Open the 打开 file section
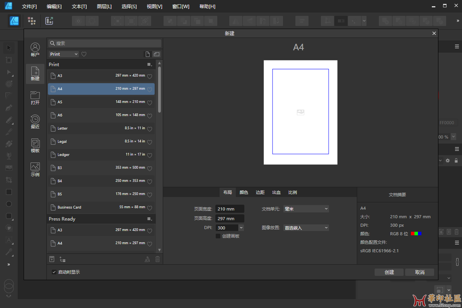 pos(35,98)
